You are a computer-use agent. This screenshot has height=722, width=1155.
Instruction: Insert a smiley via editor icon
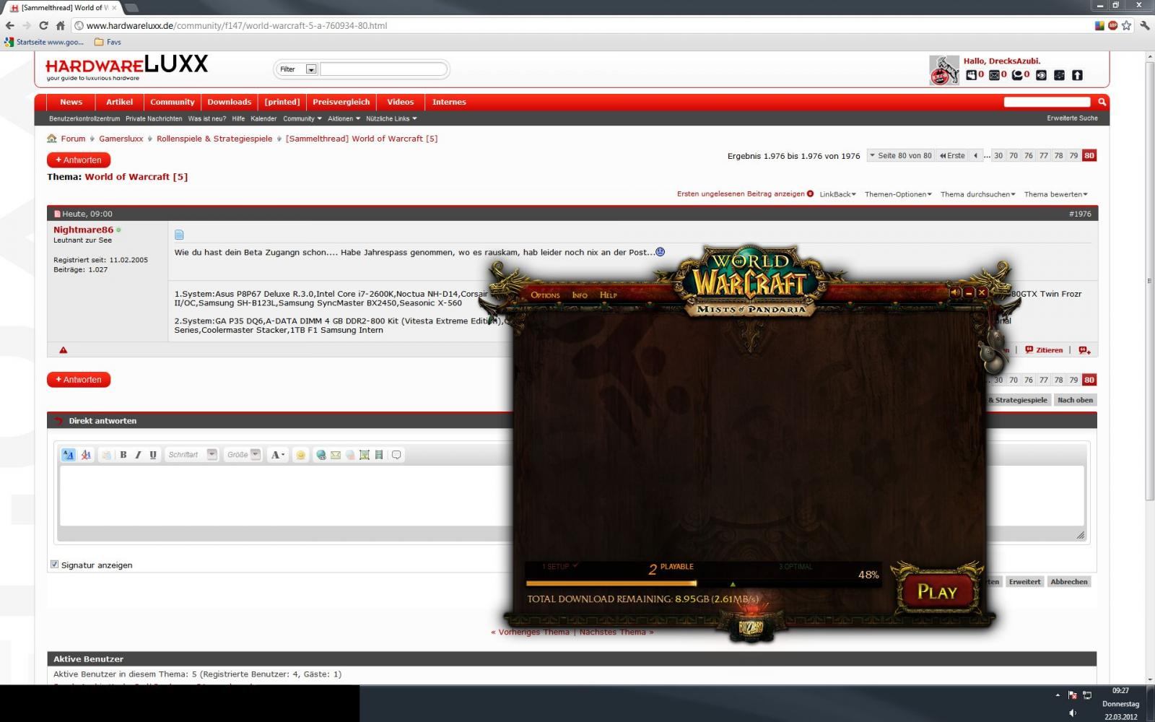pos(301,455)
